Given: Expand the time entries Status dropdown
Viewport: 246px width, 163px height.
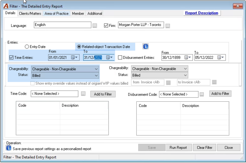Looking at the screenshot, I should pos(96,76).
